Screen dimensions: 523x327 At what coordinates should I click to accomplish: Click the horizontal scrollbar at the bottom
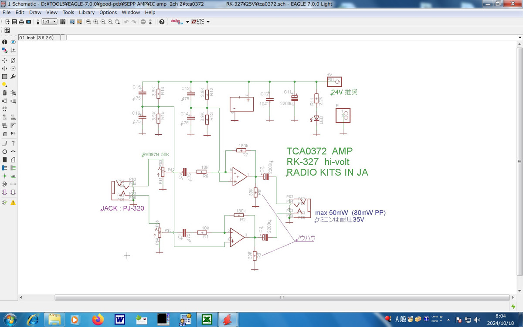(x=282, y=297)
